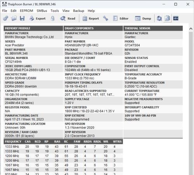Click DRAM part number H5AN8G8N?[F/J]R-VKC

click(x=81, y=45)
